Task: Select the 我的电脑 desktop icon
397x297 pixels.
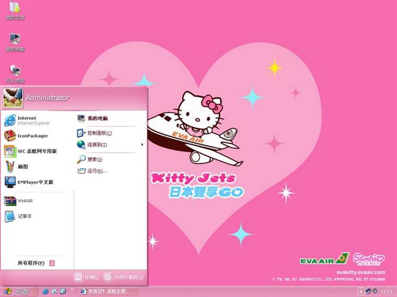Action: tap(14, 41)
